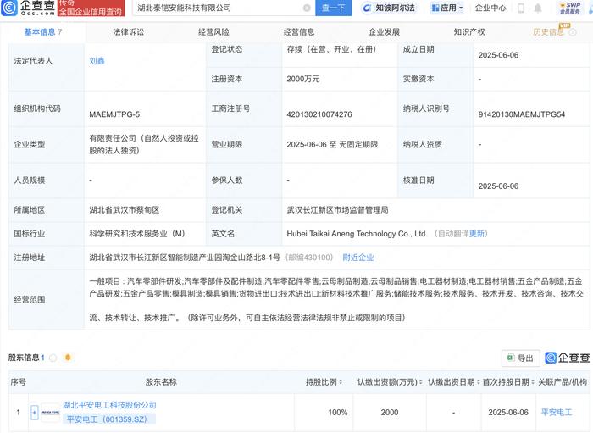Click info icon beside 股东信息
Viewport: 593px width, 433px height.
point(53,358)
